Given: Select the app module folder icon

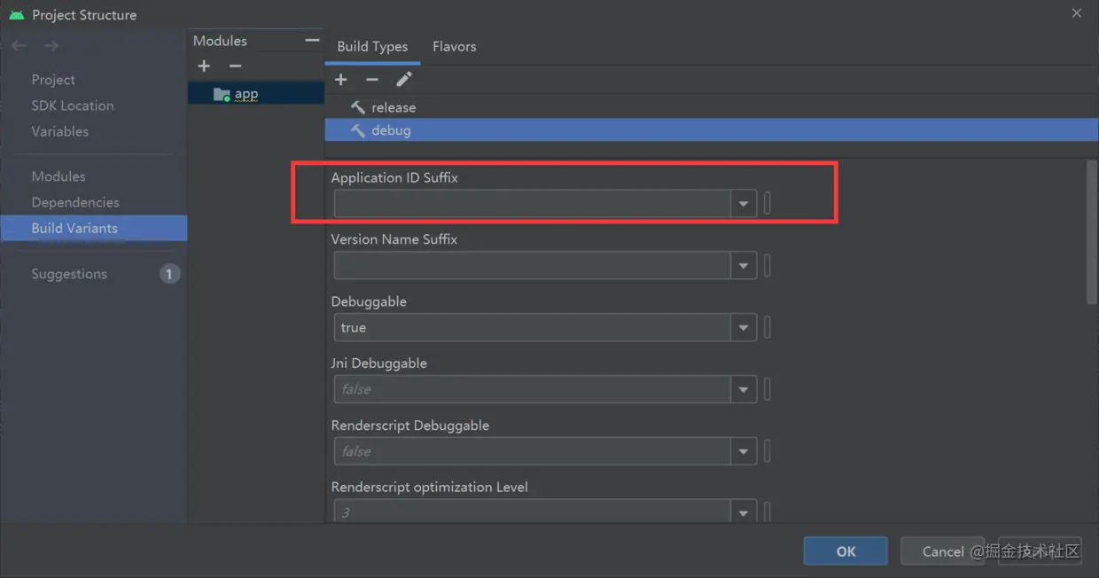Looking at the screenshot, I should click(222, 94).
